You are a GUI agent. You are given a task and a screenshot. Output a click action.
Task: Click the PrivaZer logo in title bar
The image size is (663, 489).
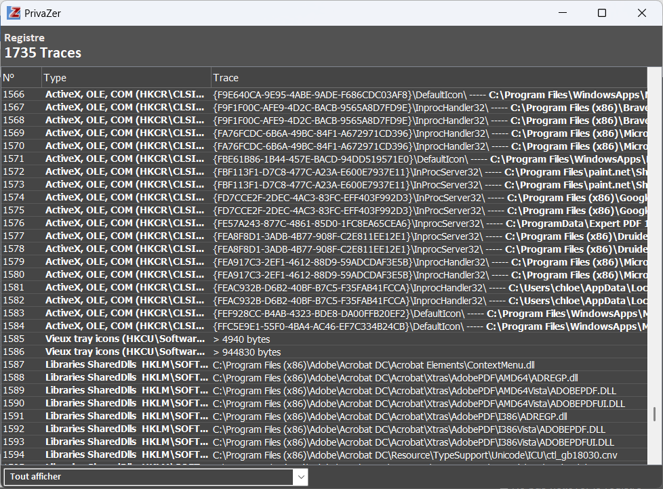click(13, 13)
